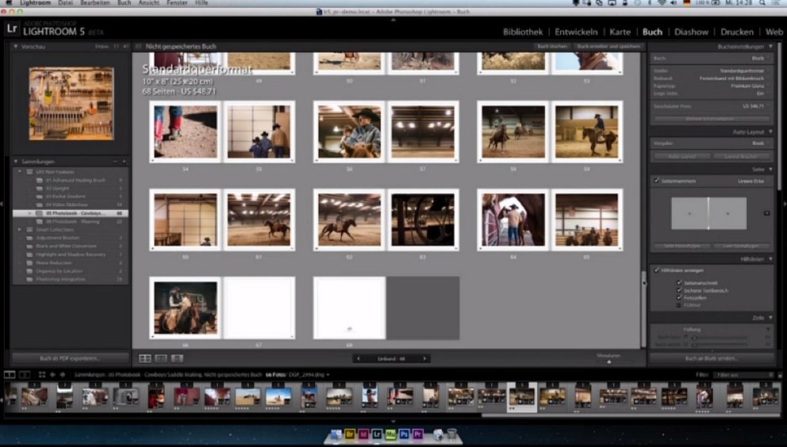Open the Drucken module

(737, 32)
